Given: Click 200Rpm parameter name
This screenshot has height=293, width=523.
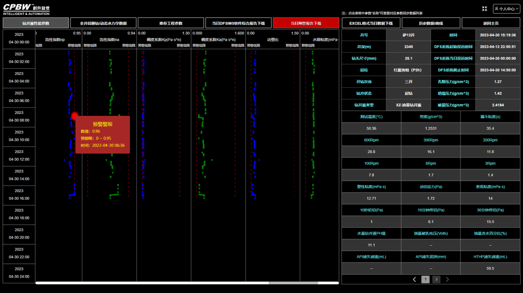Looking at the screenshot, I should [x=490, y=140].
